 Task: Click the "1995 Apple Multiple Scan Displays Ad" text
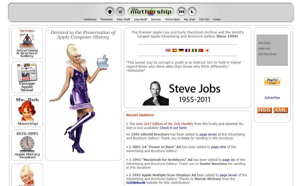coord(164,175)
